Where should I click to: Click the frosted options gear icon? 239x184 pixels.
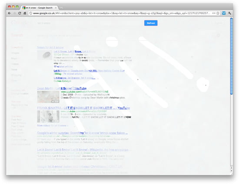tap(219, 35)
